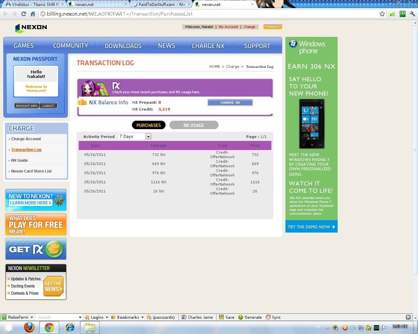Open the Charles Jame identity in RoboForm
Screen dimensions: 418x334
[197, 317]
